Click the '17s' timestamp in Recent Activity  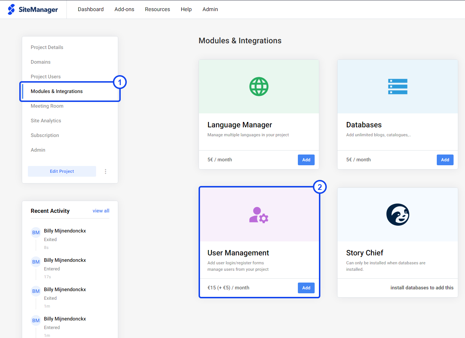pyautogui.click(x=47, y=277)
